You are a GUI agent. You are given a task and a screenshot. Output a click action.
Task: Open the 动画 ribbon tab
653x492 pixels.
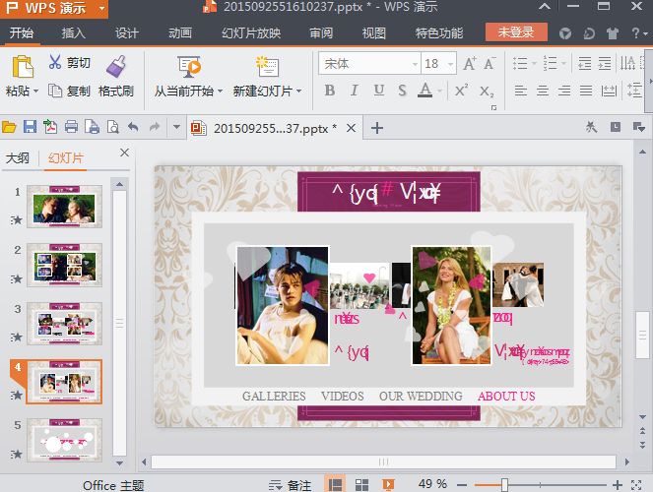point(180,32)
